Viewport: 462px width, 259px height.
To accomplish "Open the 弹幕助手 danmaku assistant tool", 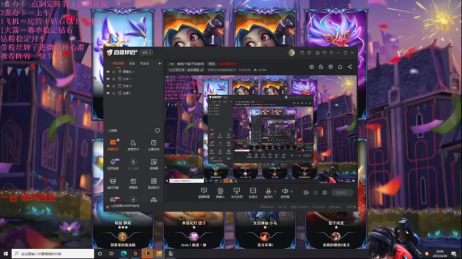I will 113,145.
